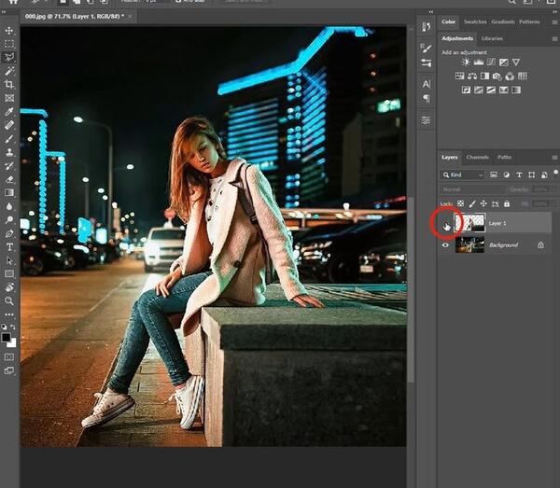Select the Path Selection tool
The height and width of the screenshot is (488, 560).
pyautogui.click(x=9, y=260)
